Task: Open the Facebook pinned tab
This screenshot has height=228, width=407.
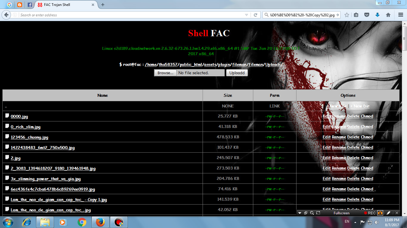Action: coord(29,5)
